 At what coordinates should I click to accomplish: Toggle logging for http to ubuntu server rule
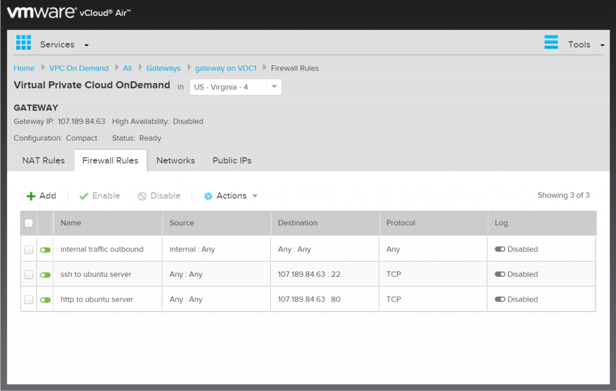500,299
